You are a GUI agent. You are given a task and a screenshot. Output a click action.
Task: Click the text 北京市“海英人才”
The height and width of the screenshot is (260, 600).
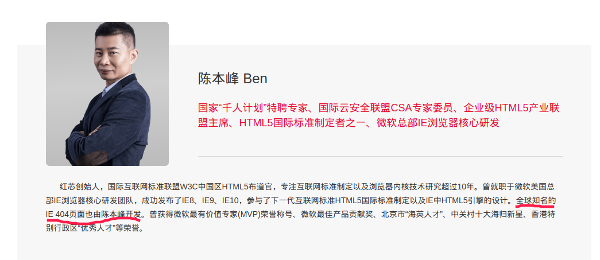(x=412, y=215)
